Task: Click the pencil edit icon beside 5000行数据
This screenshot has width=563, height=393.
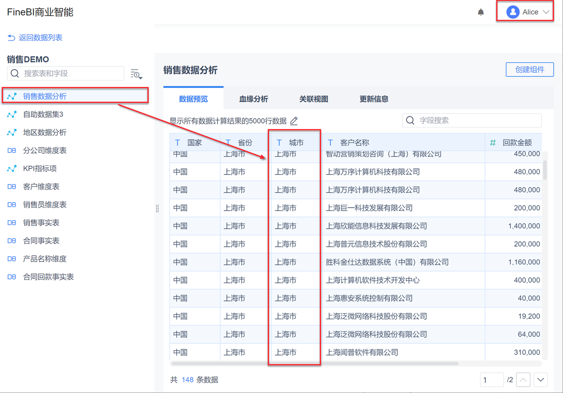Action: [x=294, y=121]
